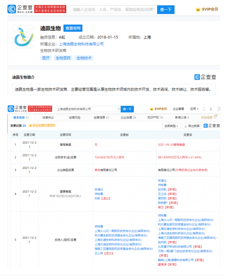Viewport: 225px width, 279px height.
Task: Click 姜海涛 [新增] investor name
Action: (167, 264)
